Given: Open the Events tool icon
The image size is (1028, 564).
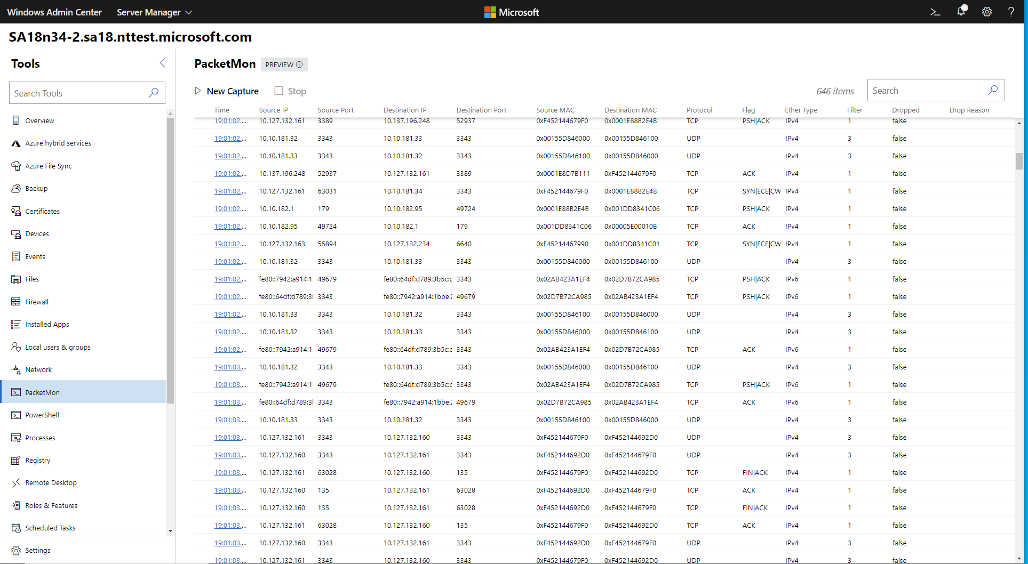Looking at the screenshot, I should point(16,256).
